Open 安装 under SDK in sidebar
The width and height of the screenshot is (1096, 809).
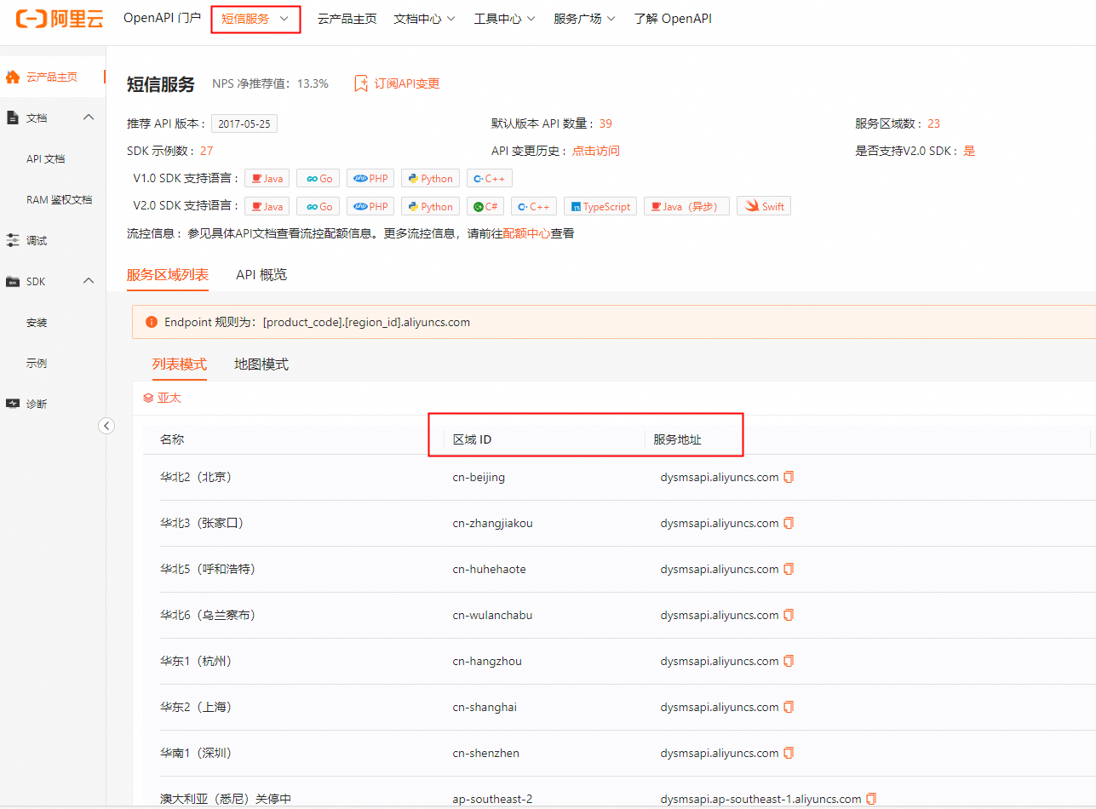pyautogui.click(x=37, y=323)
